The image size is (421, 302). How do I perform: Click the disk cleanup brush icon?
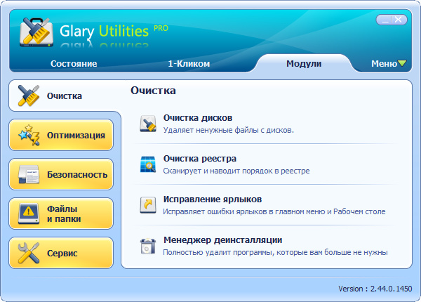pyautogui.click(x=148, y=124)
